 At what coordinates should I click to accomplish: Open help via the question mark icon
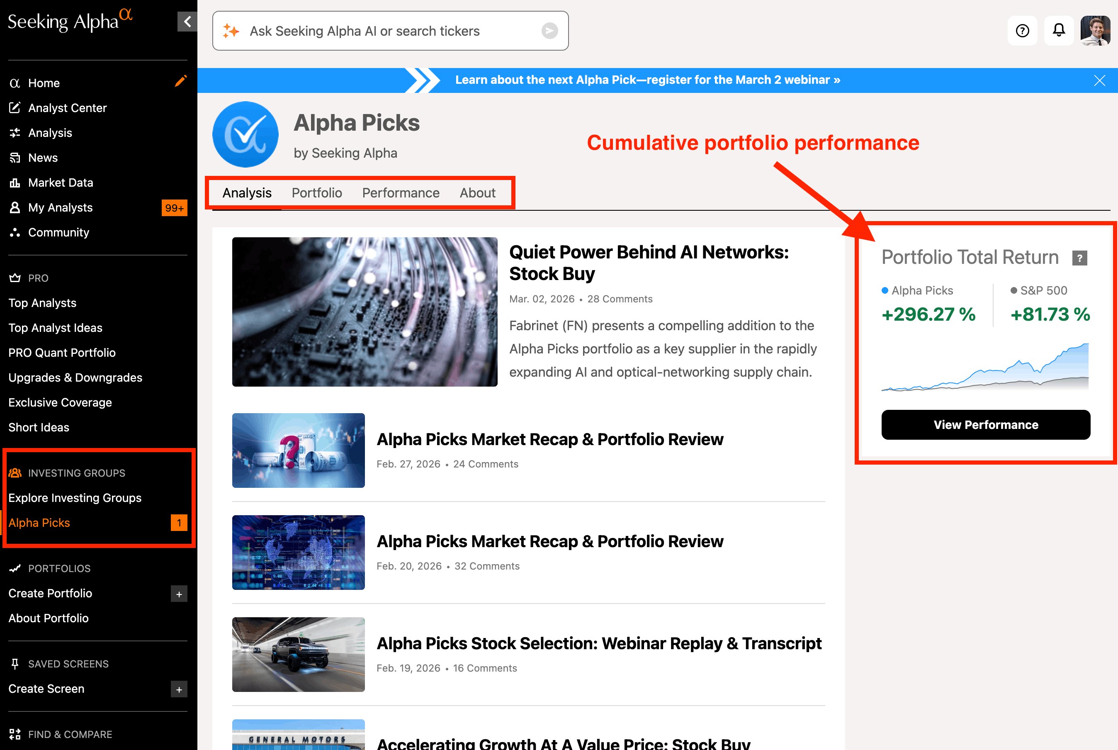click(1022, 31)
